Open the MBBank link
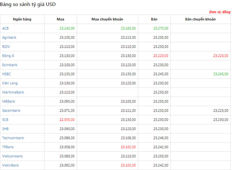232x170 pixels. click(9, 101)
